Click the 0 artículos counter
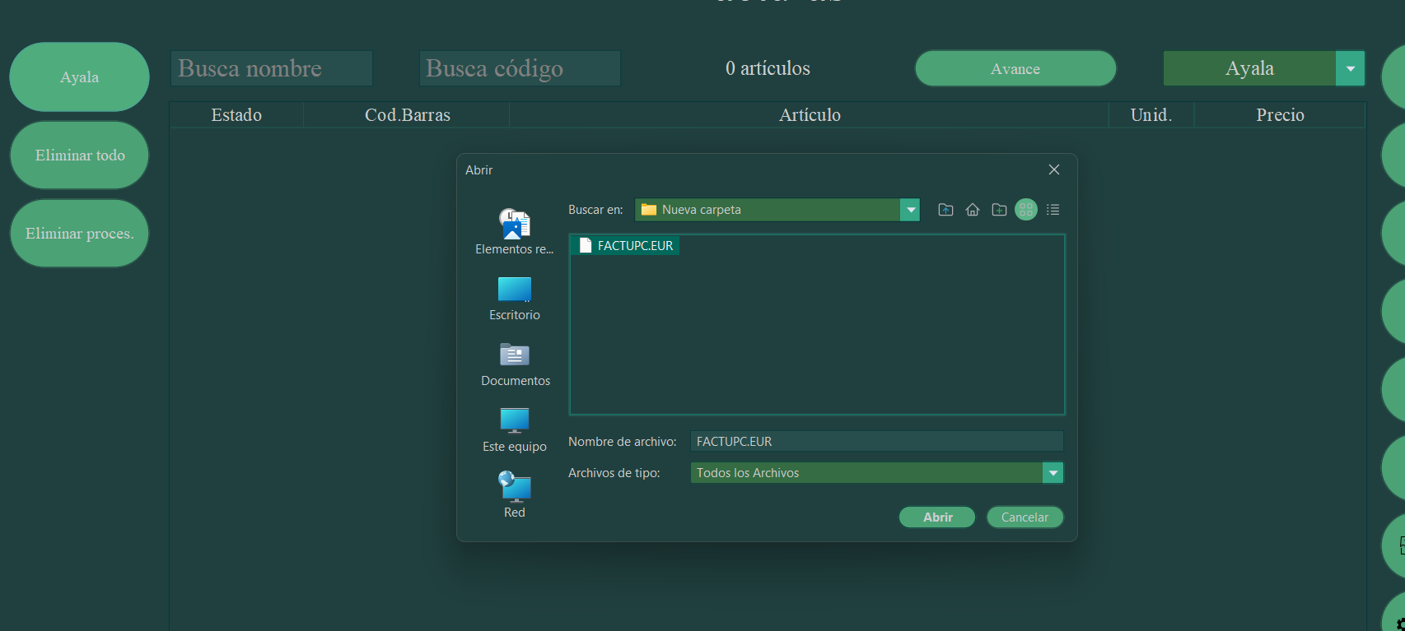Viewport: 1405px width, 631px height. click(x=768, y=68)
